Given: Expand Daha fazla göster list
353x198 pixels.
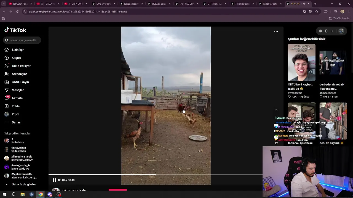Looking at the screenshot, I should (24, 184).
